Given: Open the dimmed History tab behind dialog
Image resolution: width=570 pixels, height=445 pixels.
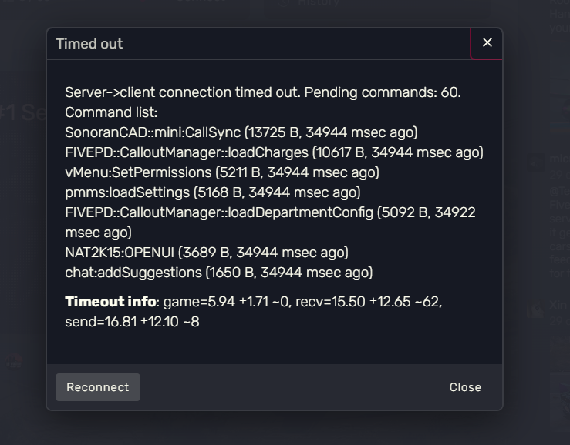Looking at the screenshot, I should 319,3.
